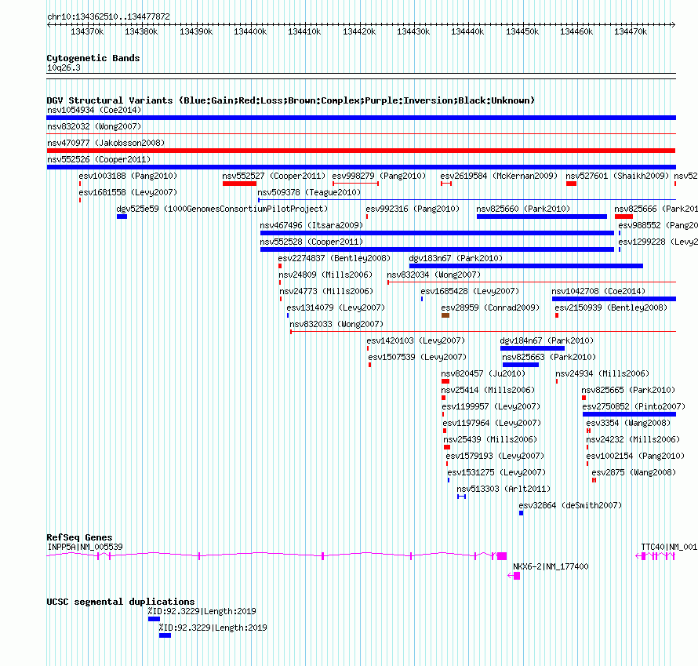Select the nsv825660 (Park2010) blue bar
698x666 pixels.
542,217
